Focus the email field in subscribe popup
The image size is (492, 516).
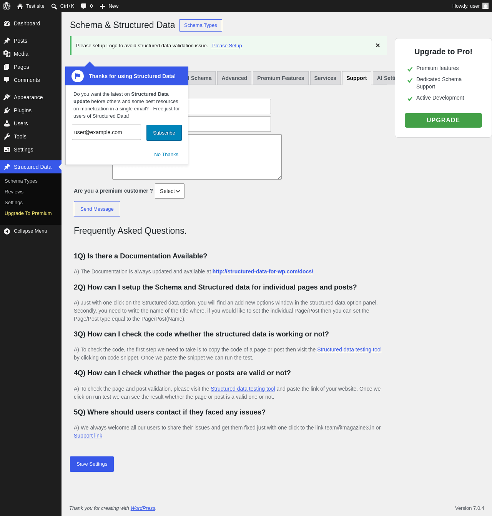(106, 132)
